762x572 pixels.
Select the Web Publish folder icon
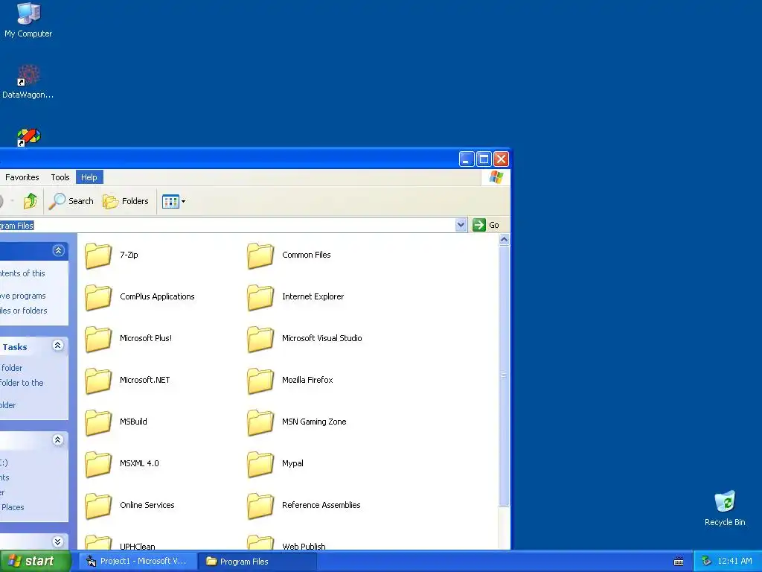260,542
